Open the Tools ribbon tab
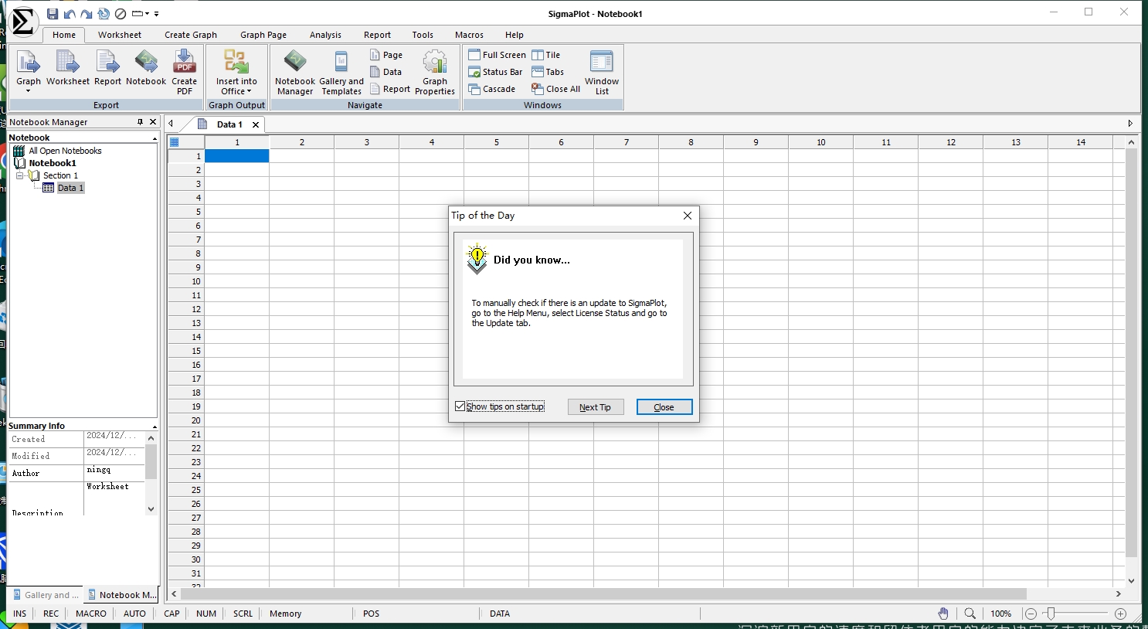The height and width of the screenshot is (629, 1148). (x=423, y=35)
